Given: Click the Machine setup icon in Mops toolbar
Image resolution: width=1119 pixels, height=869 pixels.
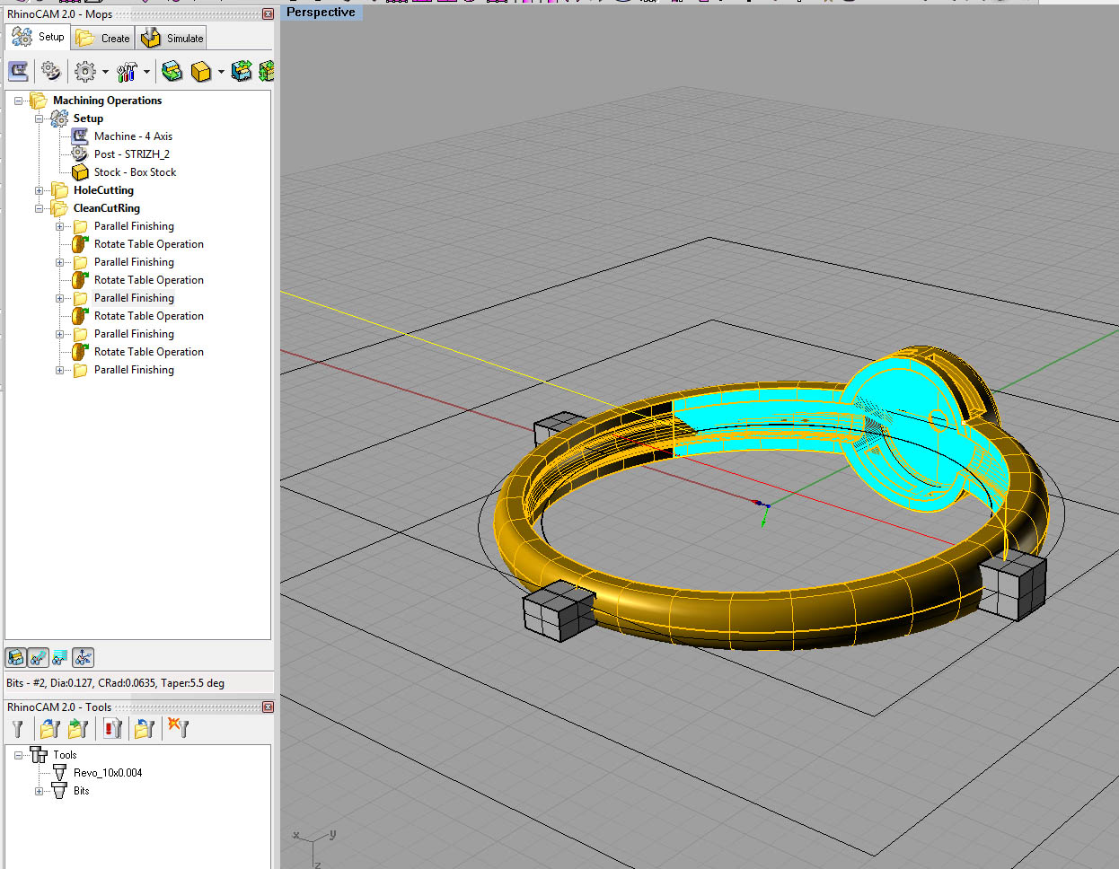Looking at the screenshot, I should (x=18, y=71).
